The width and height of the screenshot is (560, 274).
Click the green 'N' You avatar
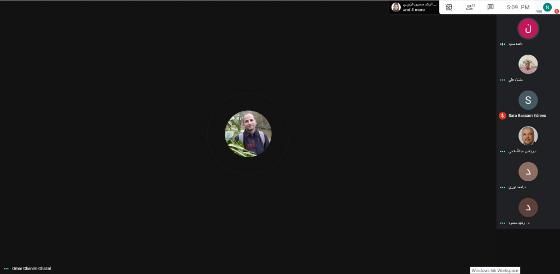point(547,7)
